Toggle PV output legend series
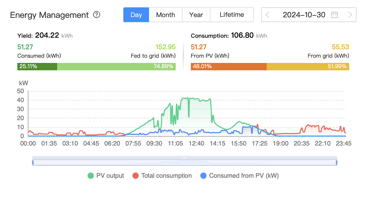367x198 pixels. point(106,176)
